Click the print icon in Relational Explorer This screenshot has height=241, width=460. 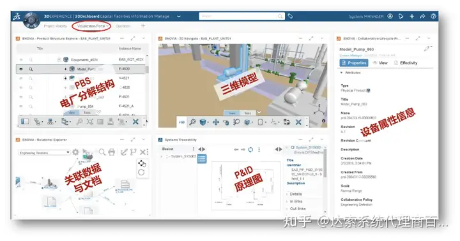[x=111, y=152]
